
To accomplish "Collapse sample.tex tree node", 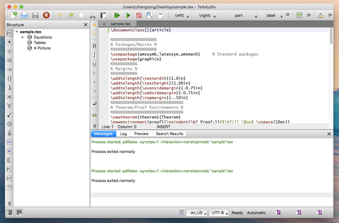I will coord(16,32).
